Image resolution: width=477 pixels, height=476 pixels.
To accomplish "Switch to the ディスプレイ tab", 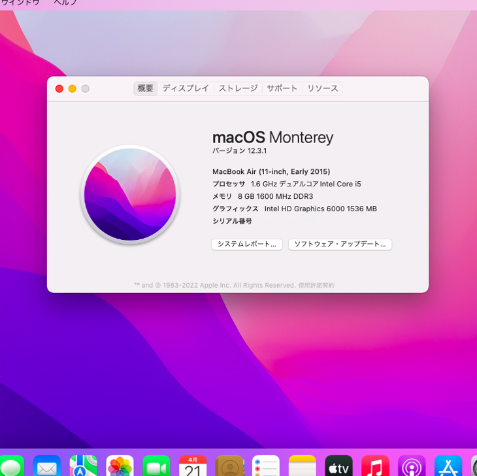I will [186, 88].
